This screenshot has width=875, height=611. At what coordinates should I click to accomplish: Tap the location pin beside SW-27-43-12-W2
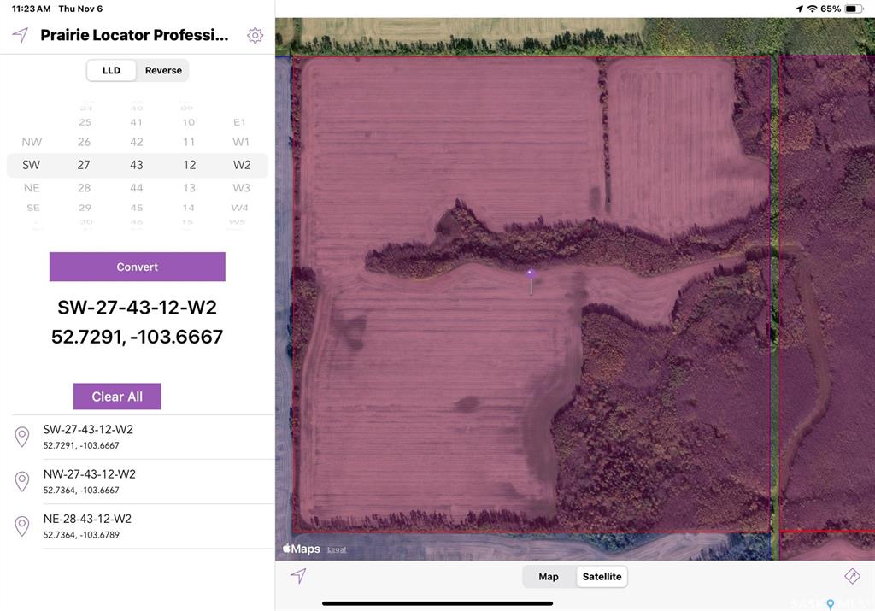tap(22, 436)
